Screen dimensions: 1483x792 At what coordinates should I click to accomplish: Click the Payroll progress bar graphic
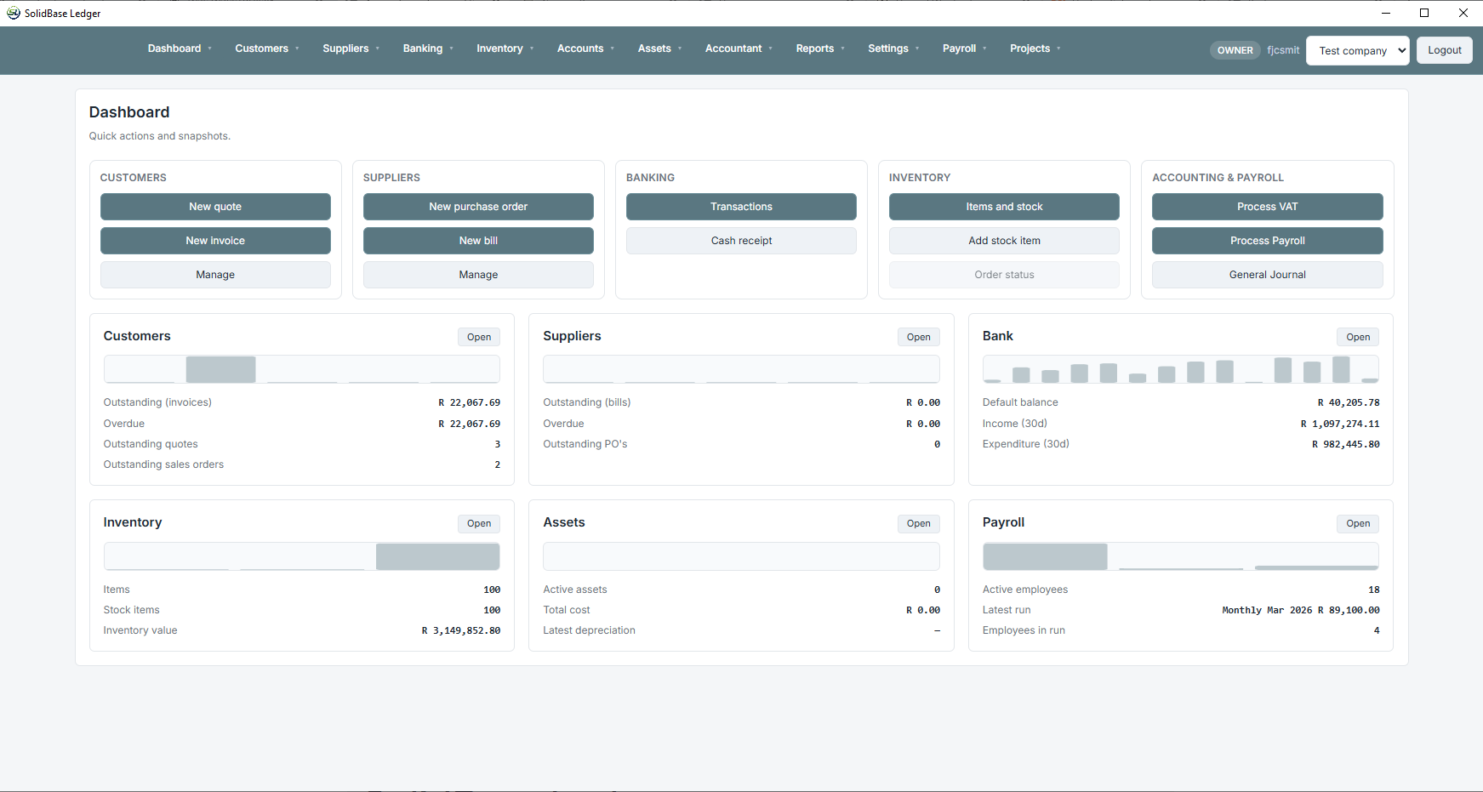1180,556
